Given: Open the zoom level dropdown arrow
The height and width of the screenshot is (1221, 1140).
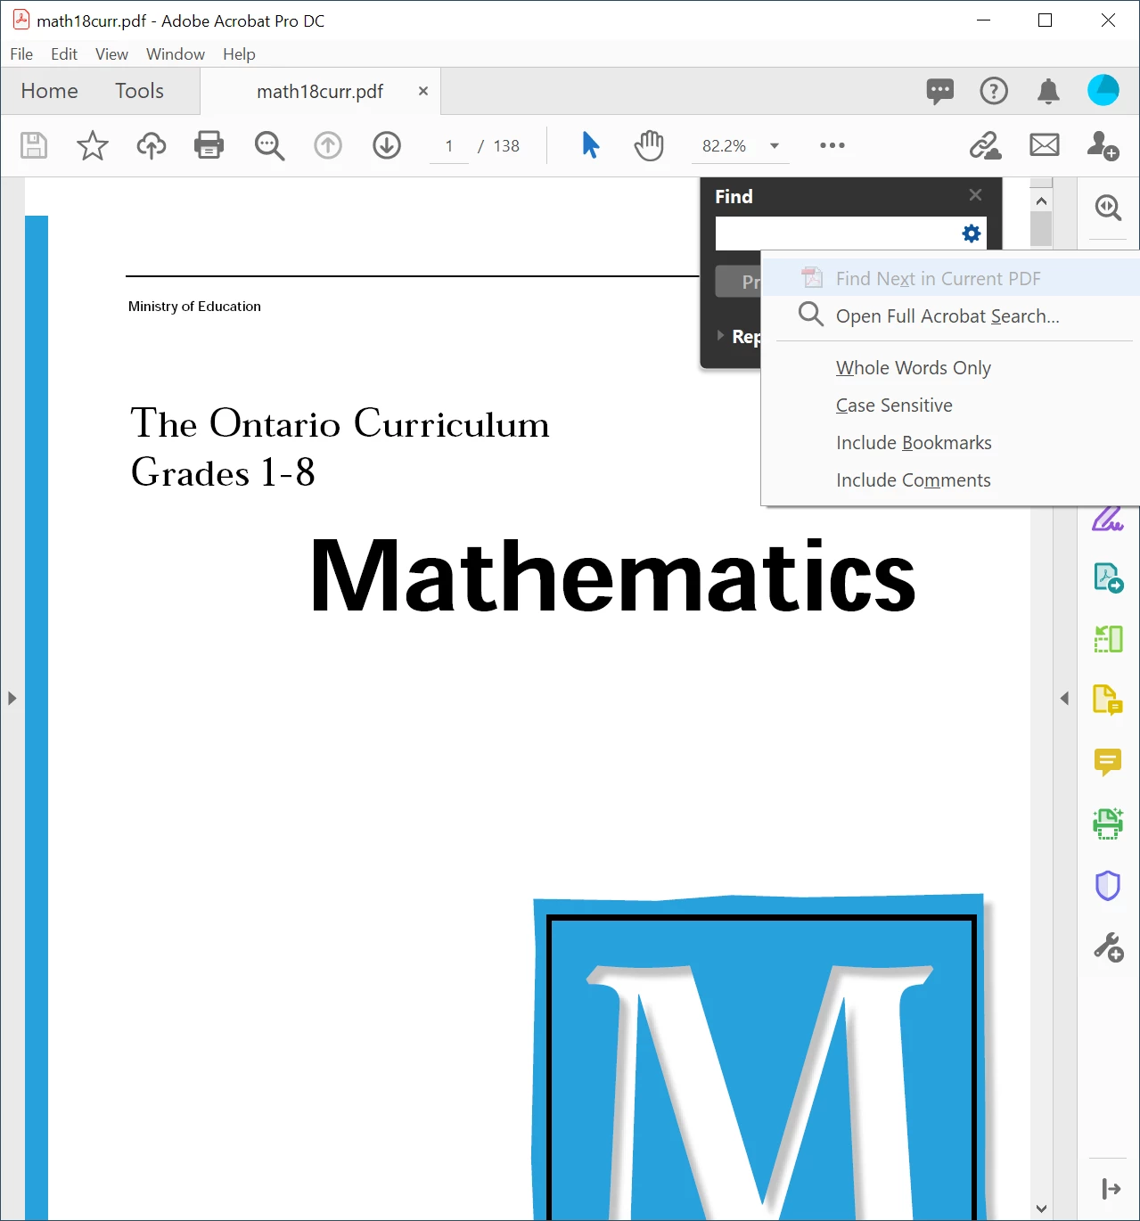Looking at the screenshot, I should tap(775, 146).
